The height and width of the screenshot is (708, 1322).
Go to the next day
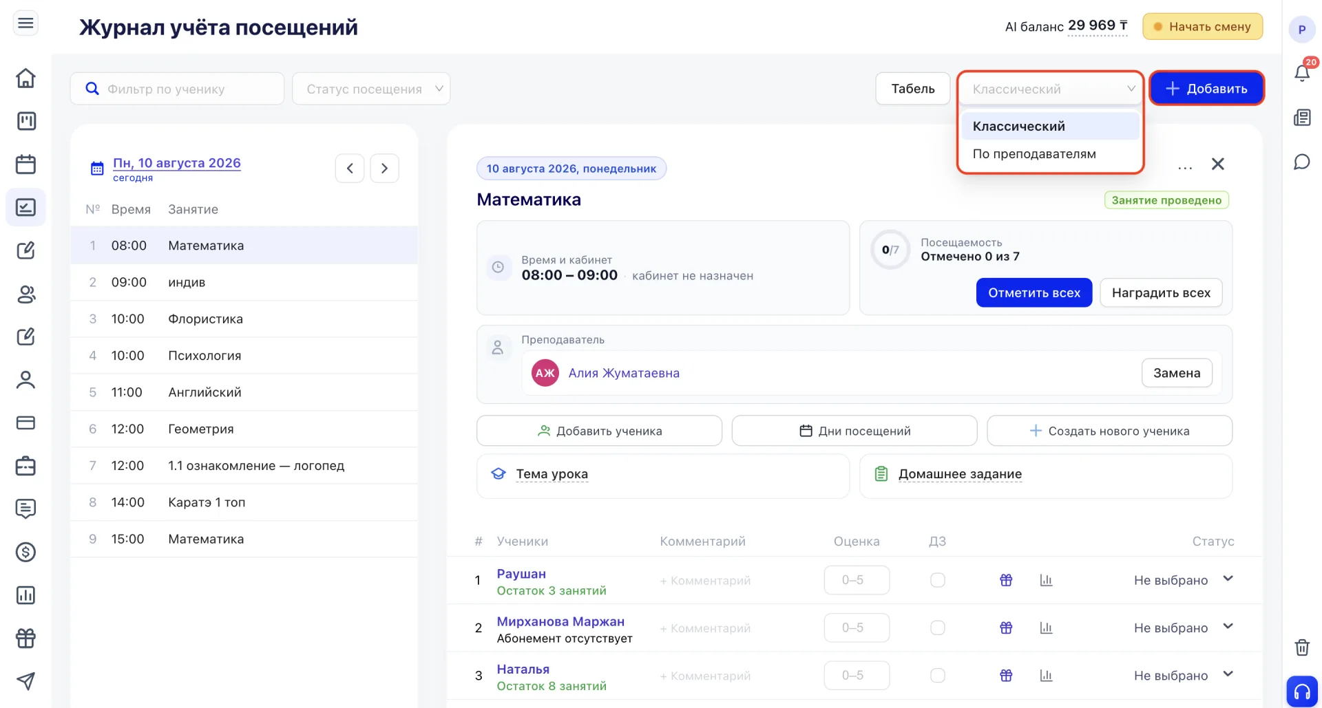click(384, 168)
